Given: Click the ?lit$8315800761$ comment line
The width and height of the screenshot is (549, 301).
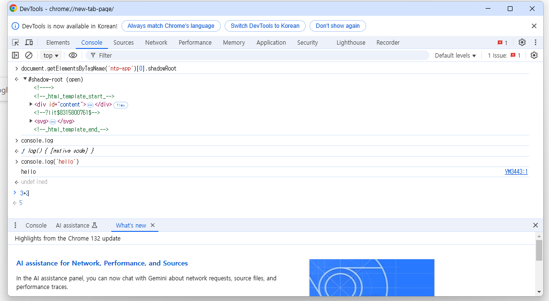Looking at the screenshot, I should [x=67, y=112].
